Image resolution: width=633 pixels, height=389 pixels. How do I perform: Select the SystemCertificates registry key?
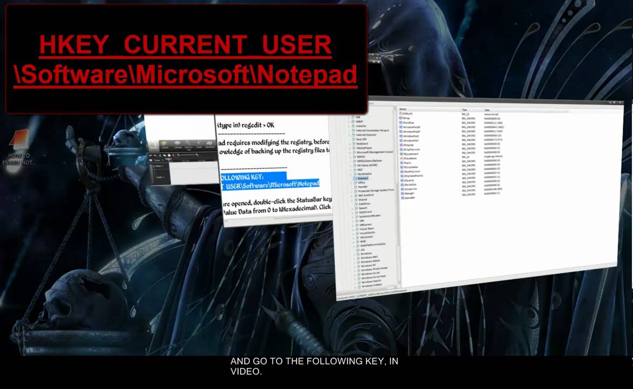pyautogui.click(x=370, y=216)
